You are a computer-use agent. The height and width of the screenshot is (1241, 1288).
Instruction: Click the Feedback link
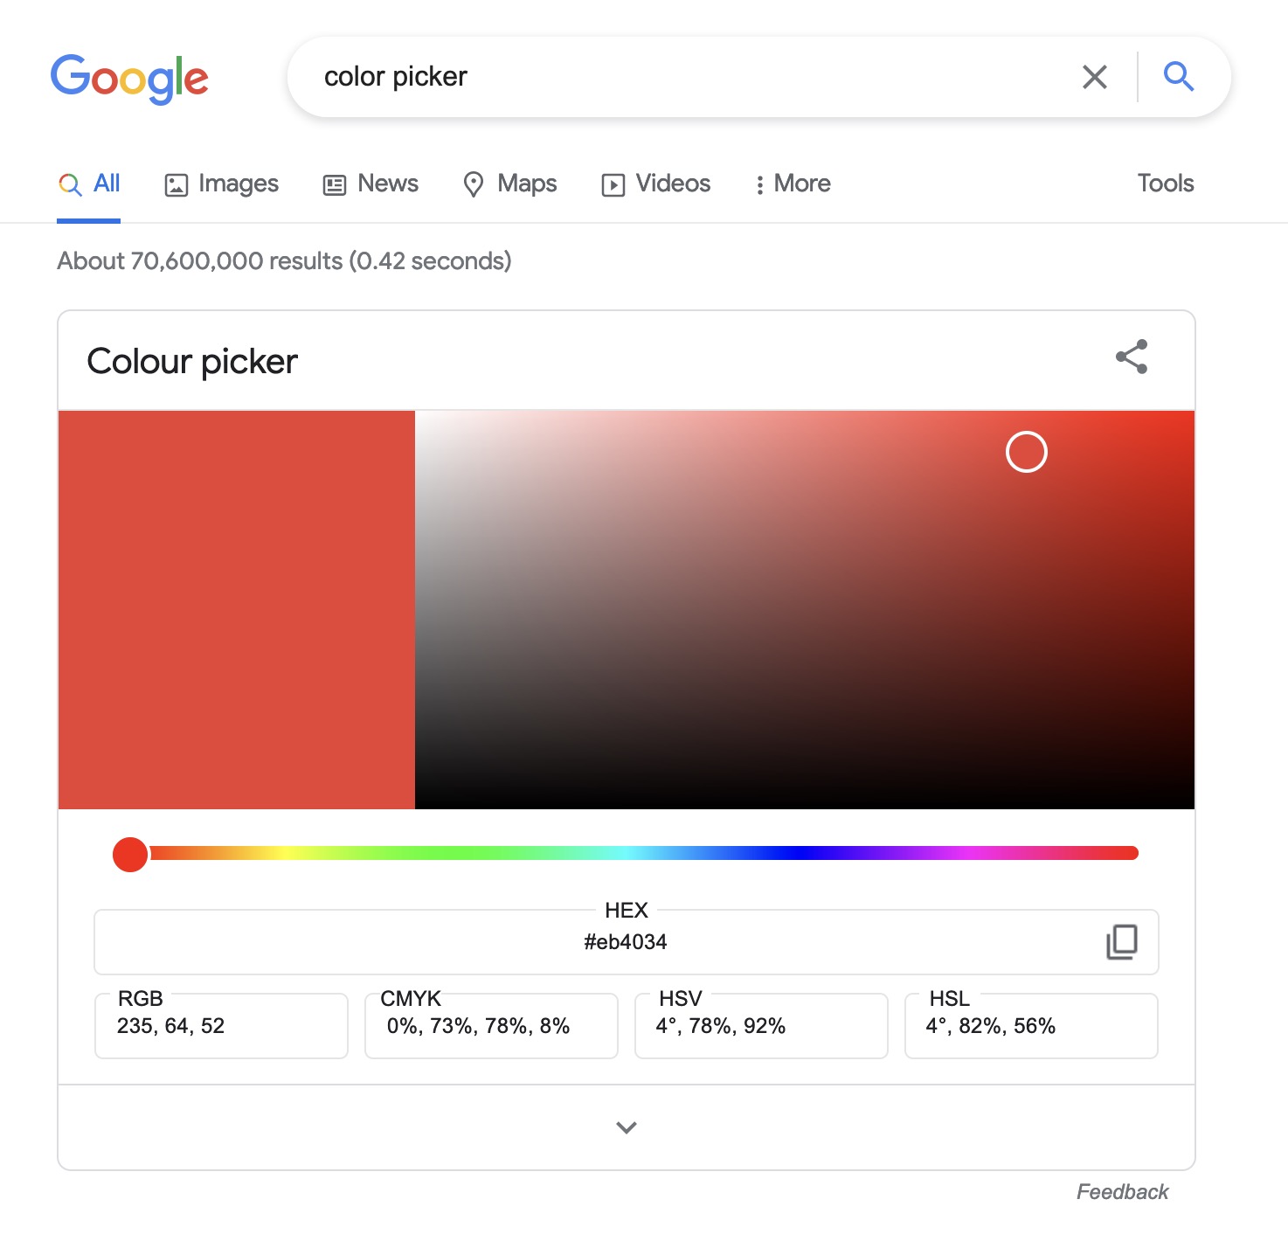tap(1122, 1190)
